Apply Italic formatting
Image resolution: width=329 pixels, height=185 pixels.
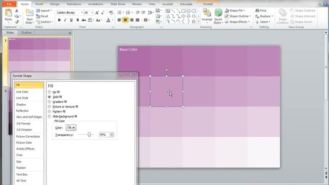65,20
